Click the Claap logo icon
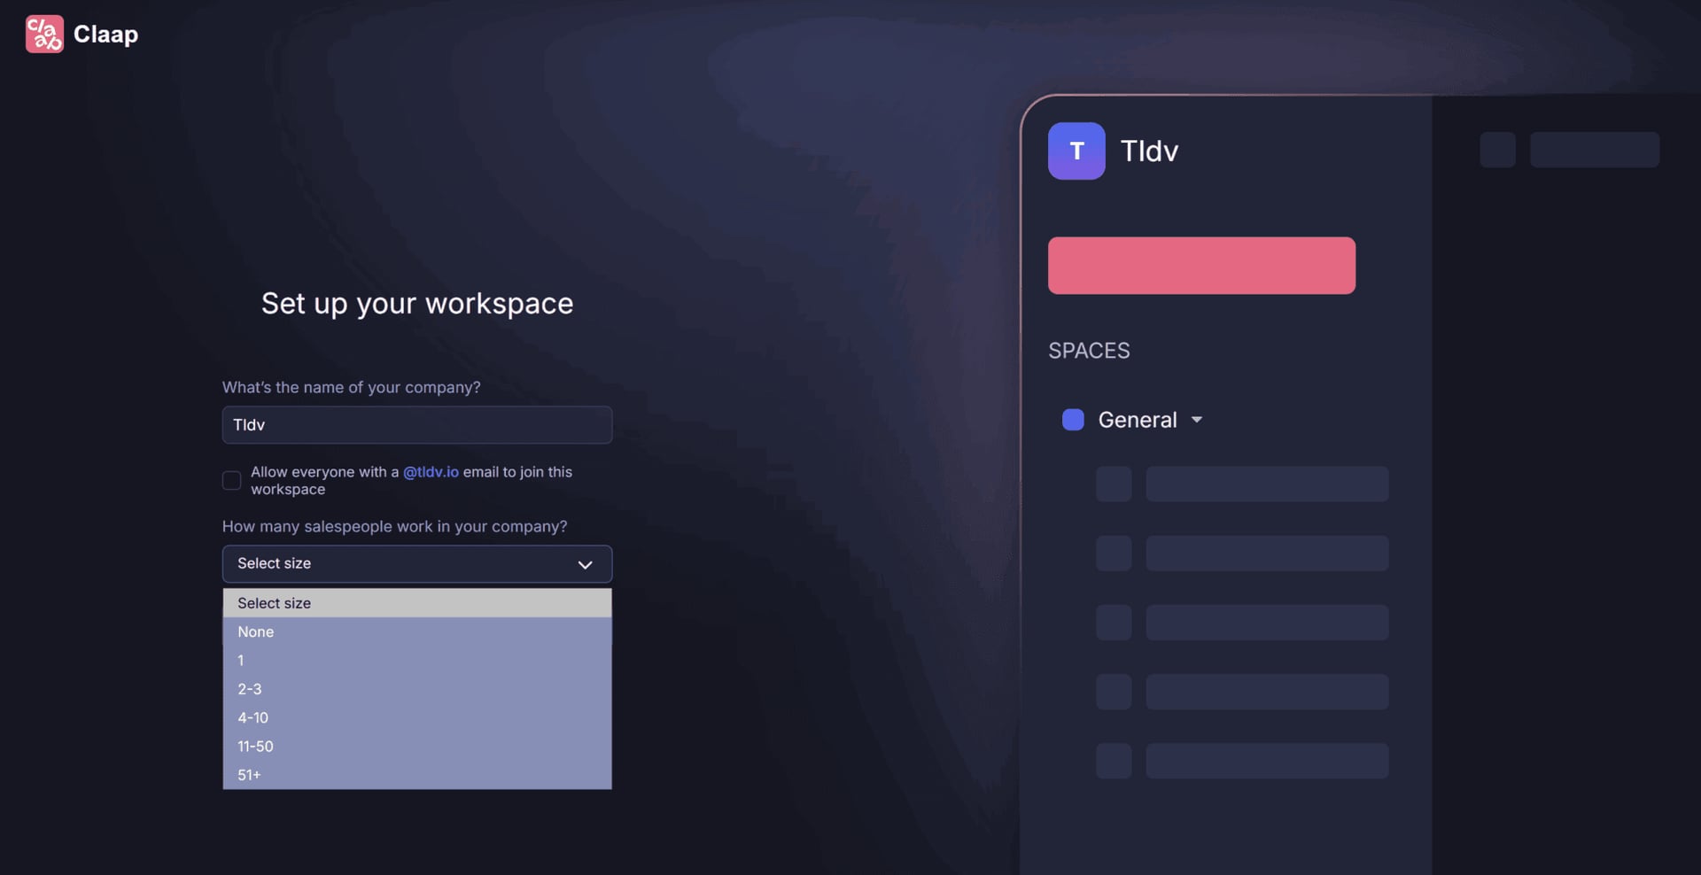Image resolution: width=1701 pixels, height=875 pixels. point(44,35)
